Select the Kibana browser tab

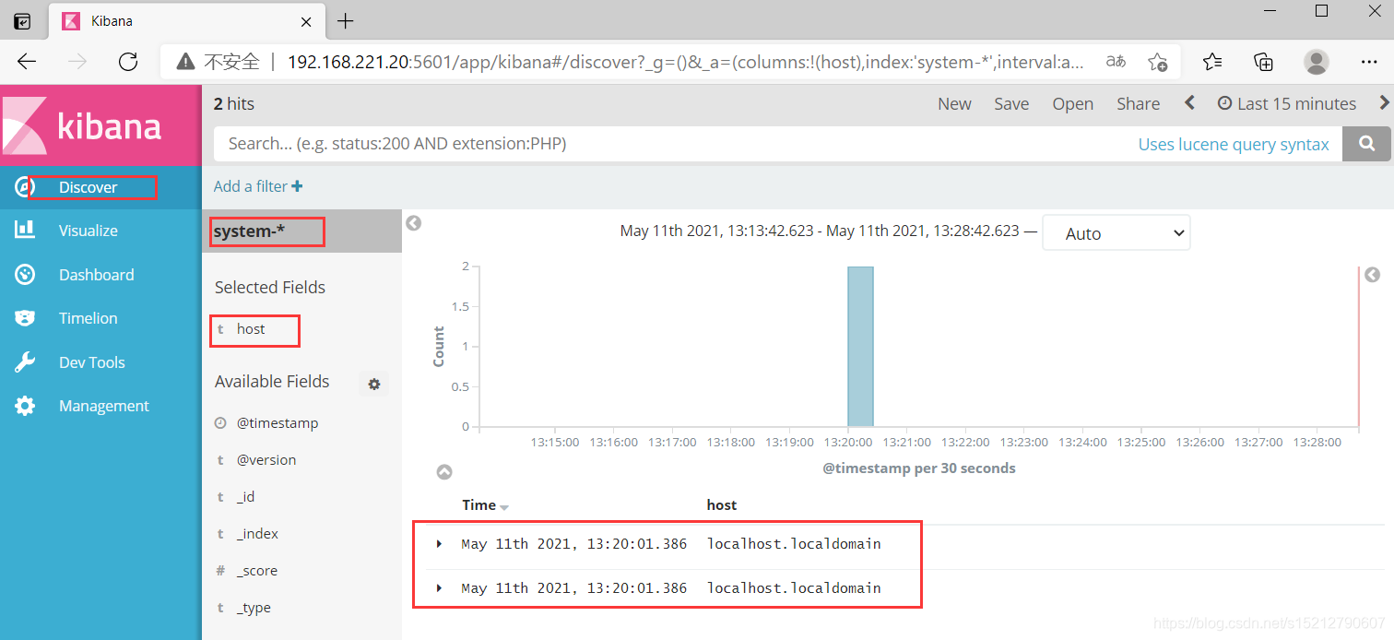(186, 21)
